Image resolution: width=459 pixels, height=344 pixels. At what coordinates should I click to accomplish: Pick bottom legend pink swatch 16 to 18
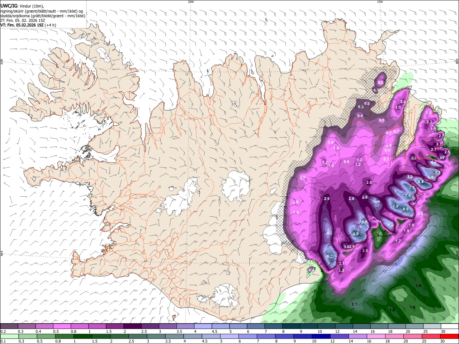[375, 336]
